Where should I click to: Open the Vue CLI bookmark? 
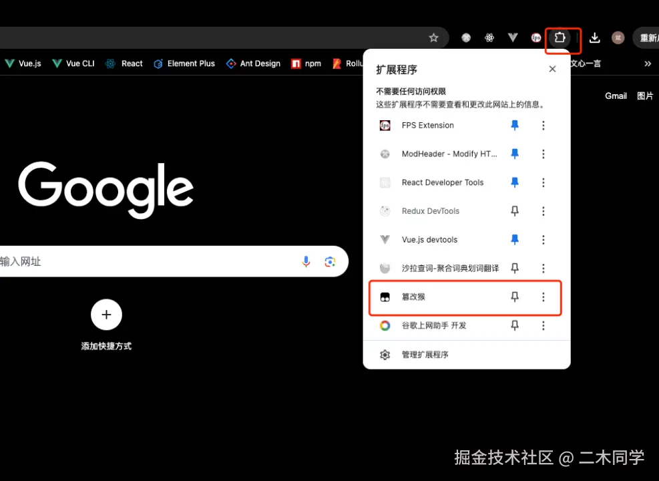click(x=73, y=63)
